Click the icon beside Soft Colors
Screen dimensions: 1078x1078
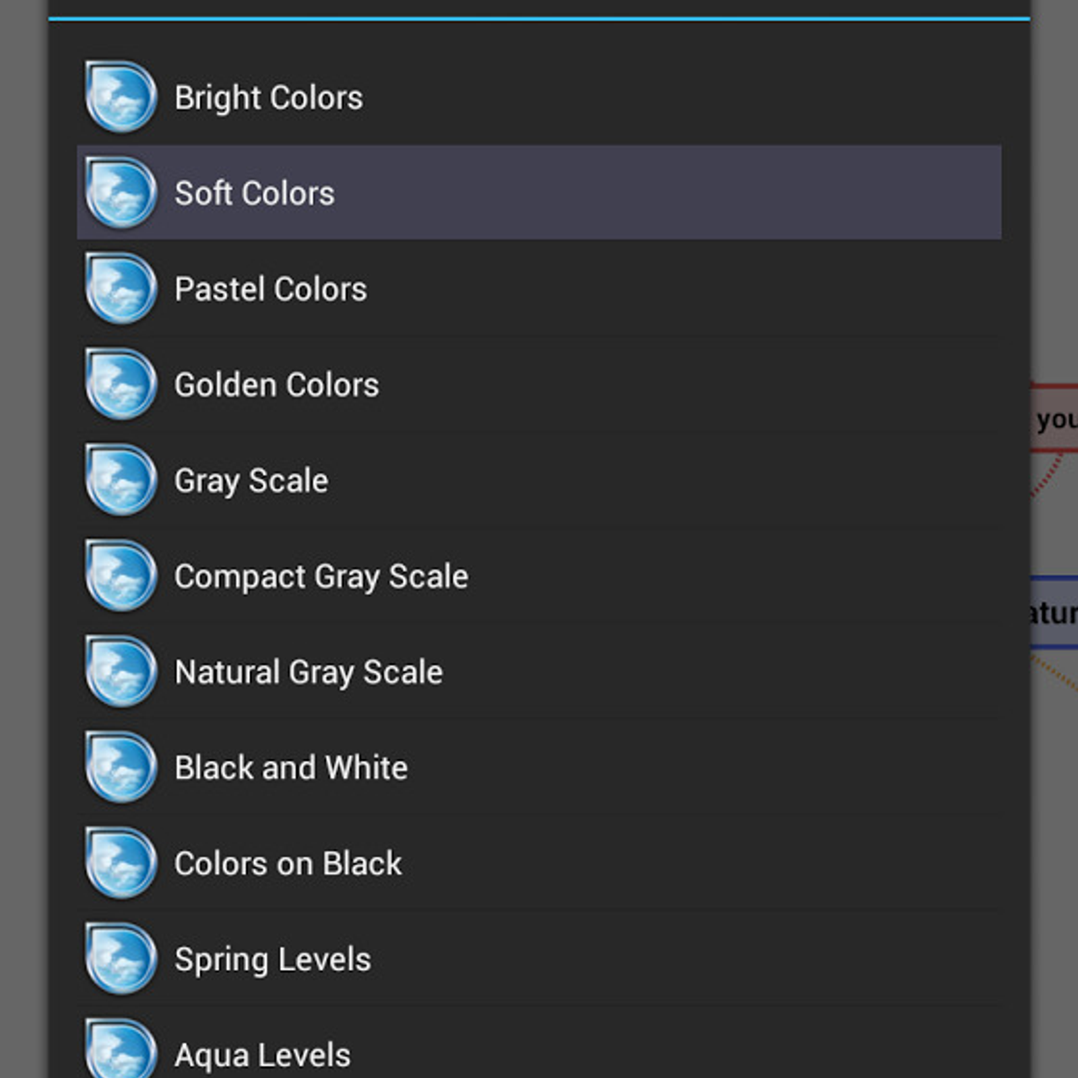click(x=121, y=193)
